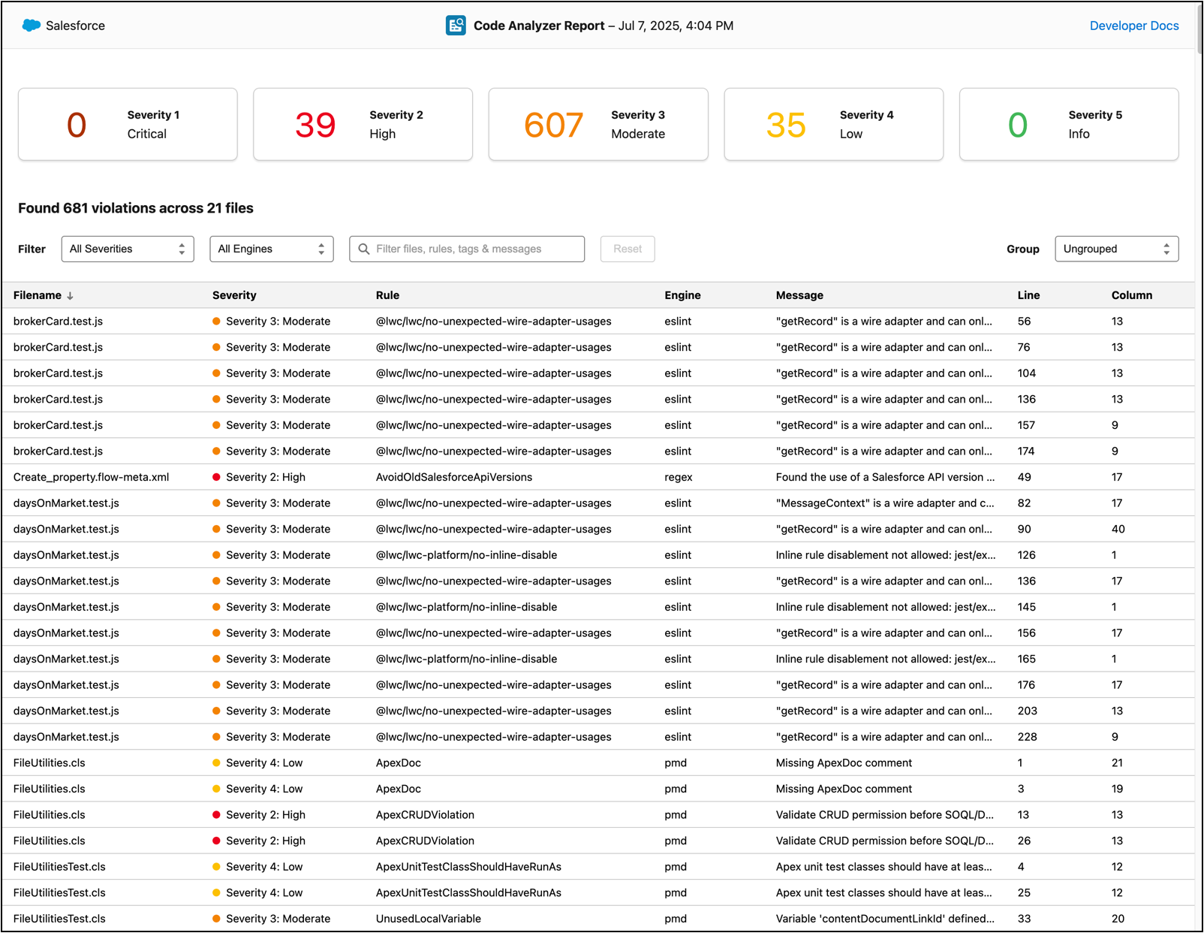
Task: Click Severity 2: High in Create_property row
Action: click(x=266, y=477)
